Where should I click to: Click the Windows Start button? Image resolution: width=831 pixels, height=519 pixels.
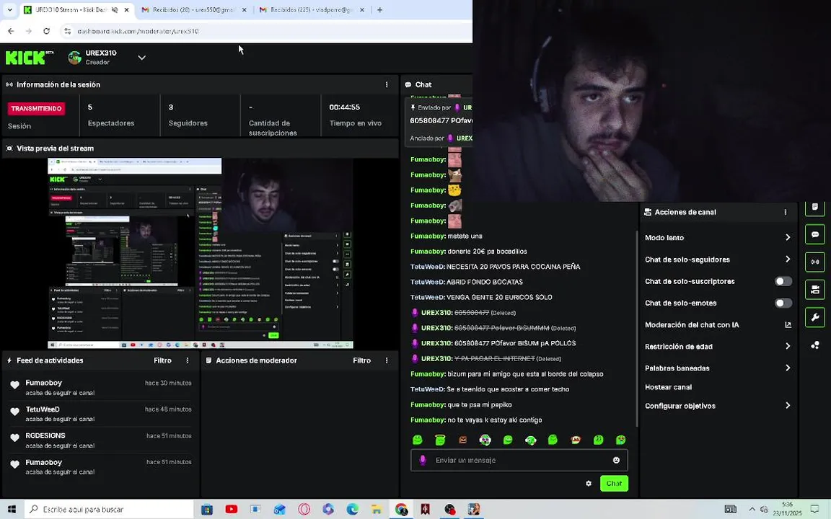[x=12, y=509]
